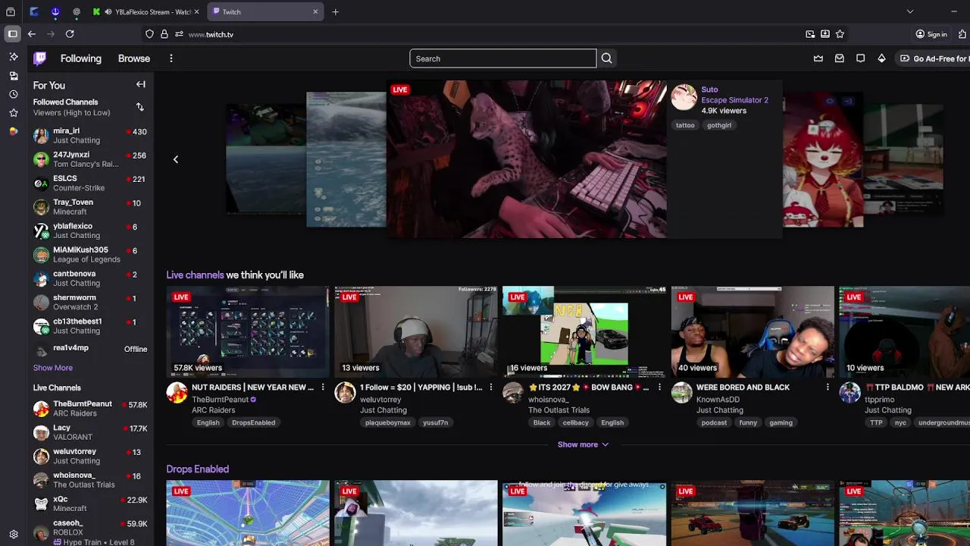Open xQc Minecraft live channel

[90, 504]
